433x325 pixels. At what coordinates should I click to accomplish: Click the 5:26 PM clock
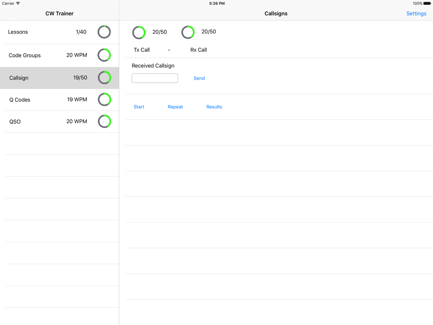(x=217, y=3)
